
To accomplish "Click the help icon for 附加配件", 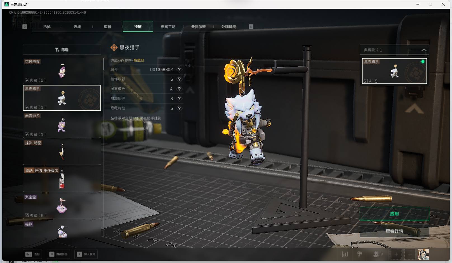I will pyautogui.click(x=179, y=99).
